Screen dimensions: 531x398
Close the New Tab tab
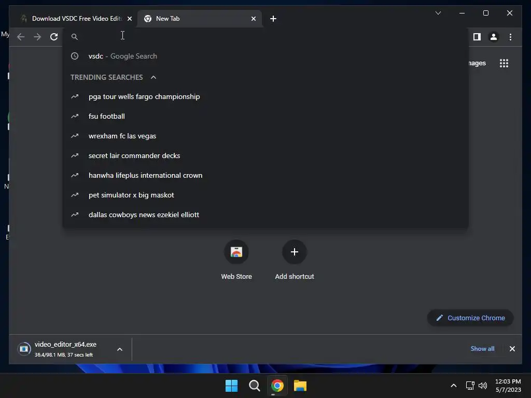pyautogui.click(x=253, y=19)
